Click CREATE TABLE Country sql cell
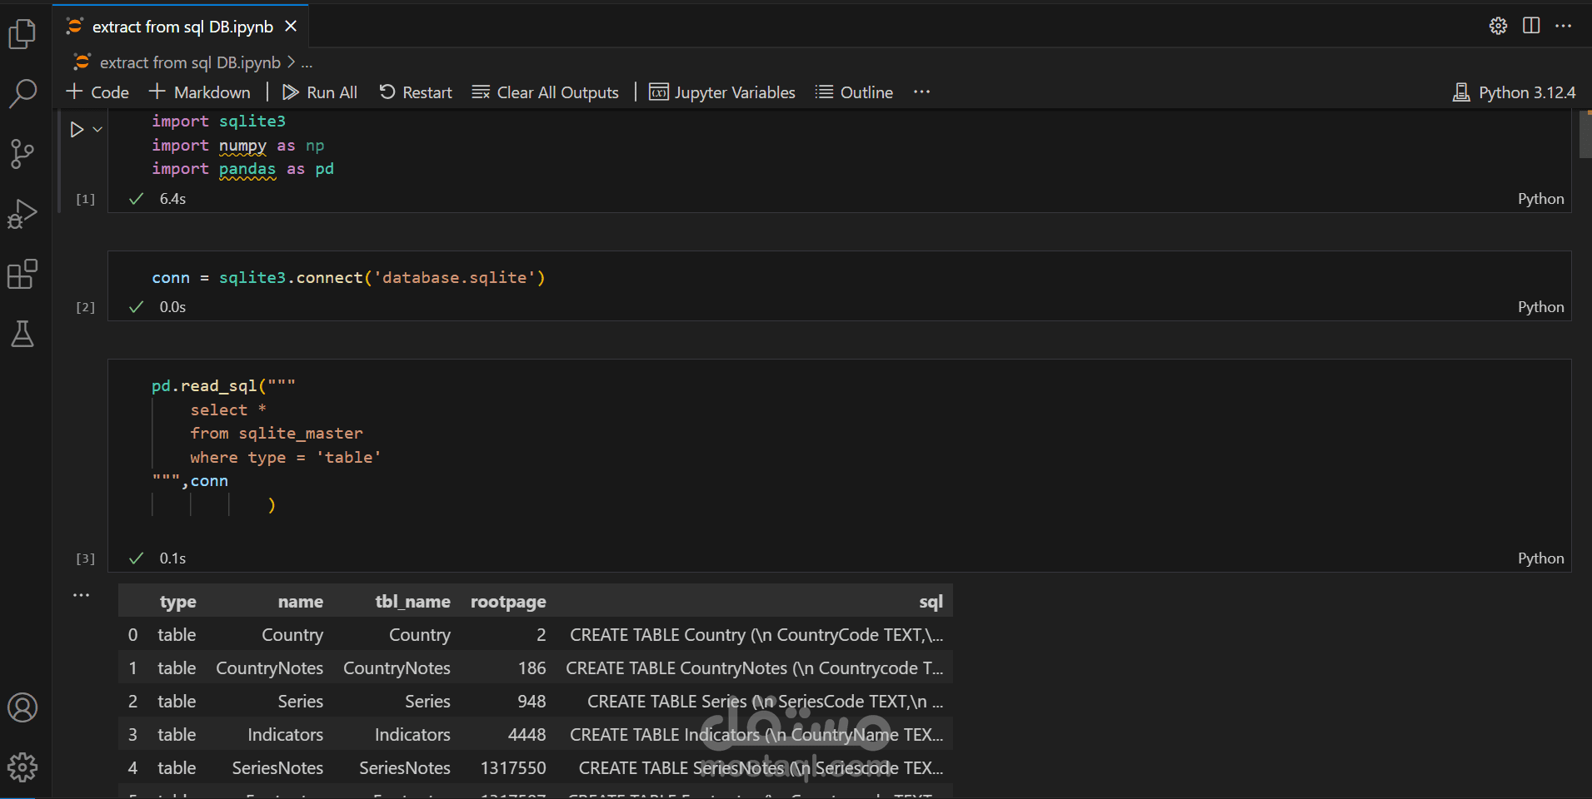This screenshot has height=799, width=1592. pos(756,635)
